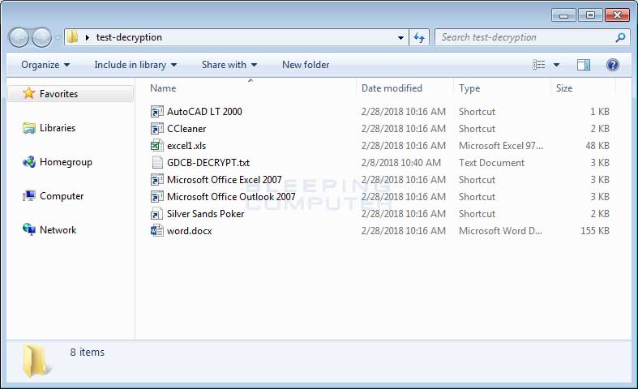The image size is (638, 389).
Task: Sort by the Type column header
Action: click(x=469, y=88)
